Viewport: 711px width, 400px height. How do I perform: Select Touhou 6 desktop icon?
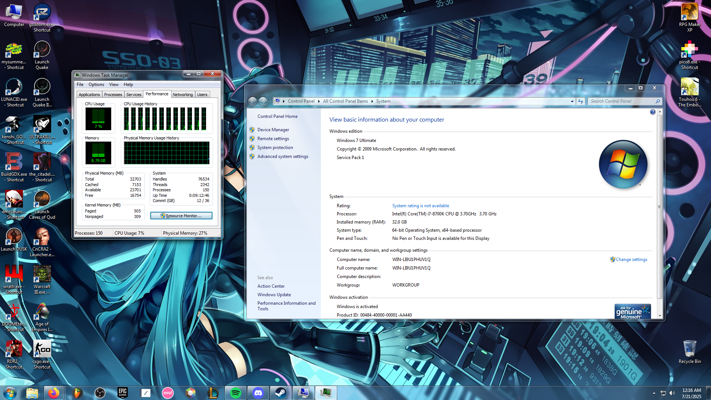[x=690, y=93]
